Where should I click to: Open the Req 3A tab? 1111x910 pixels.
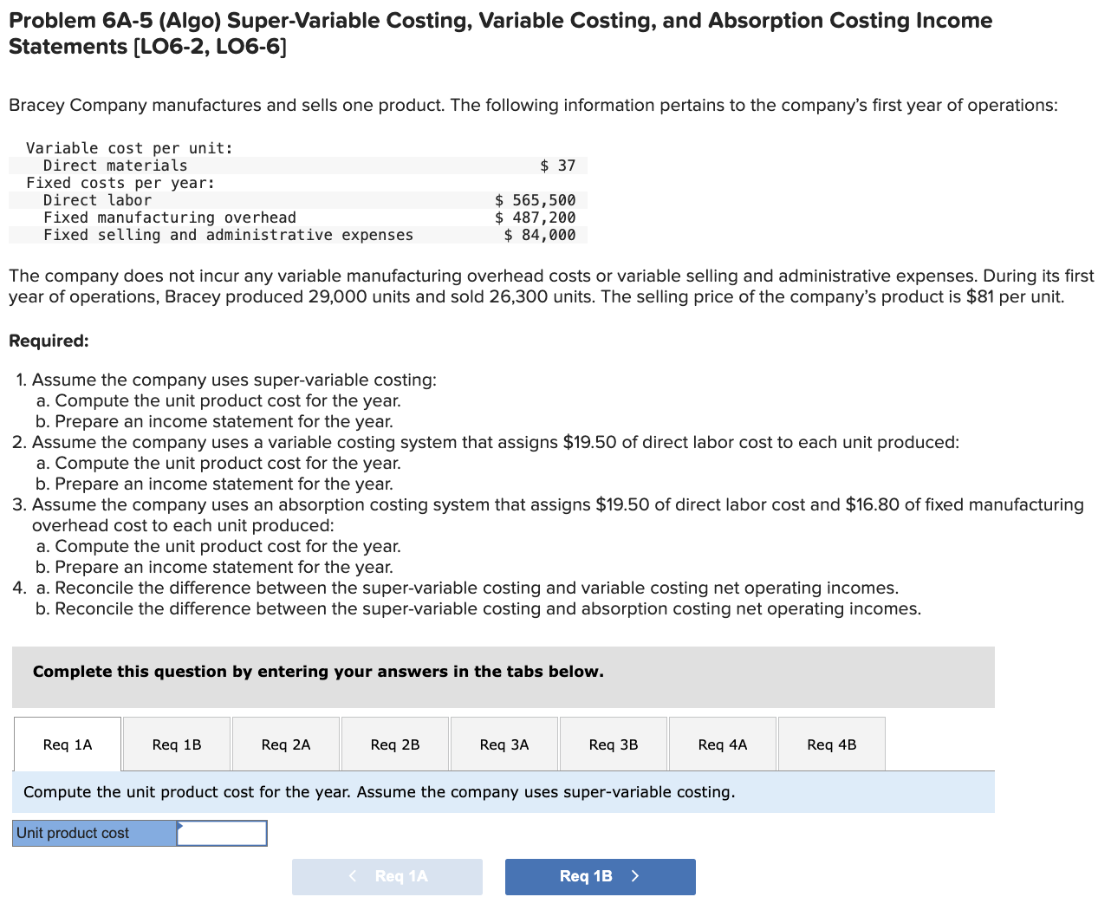point(504,743)
